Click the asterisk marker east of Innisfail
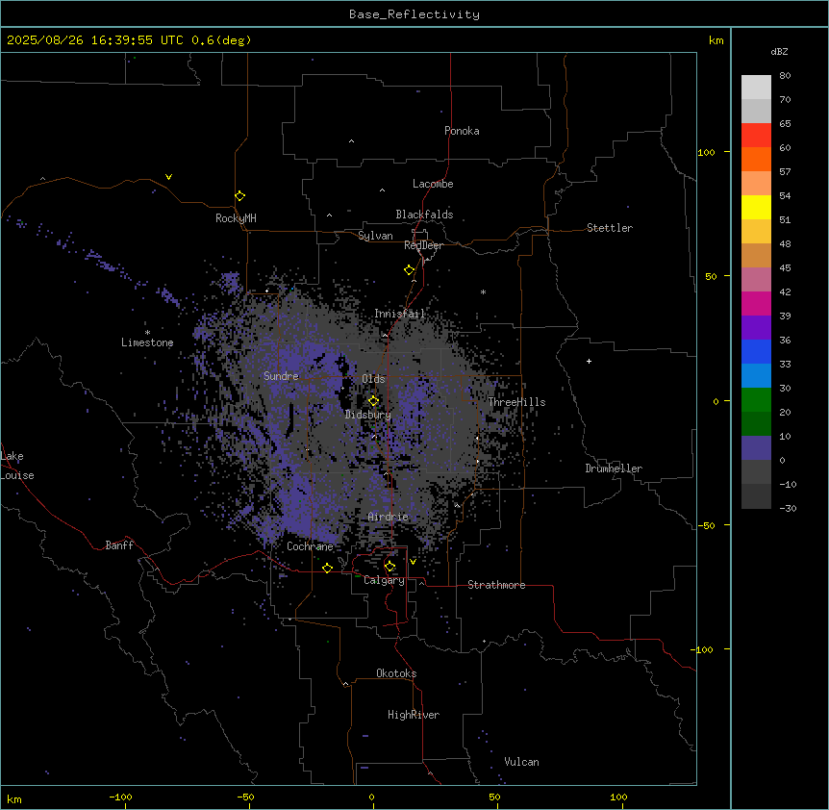Screen dimensions: 829x810 point(483,291)
